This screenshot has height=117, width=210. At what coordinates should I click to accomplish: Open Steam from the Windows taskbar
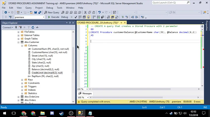coord(62,113)
